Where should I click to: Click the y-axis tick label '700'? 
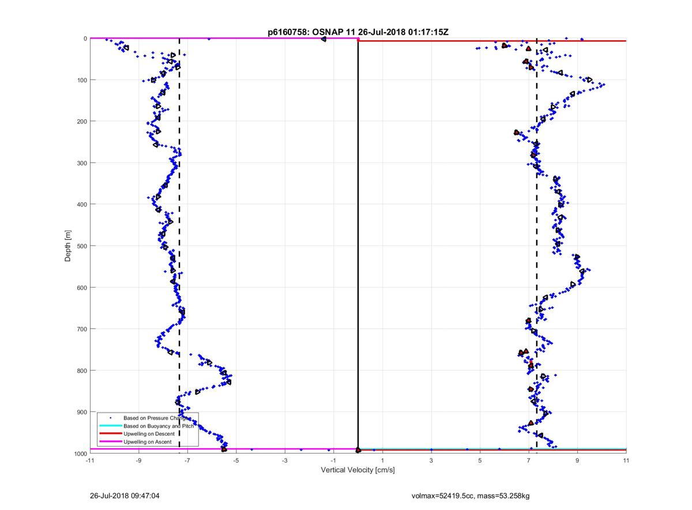pyautogui.click(x=81, y=329)
